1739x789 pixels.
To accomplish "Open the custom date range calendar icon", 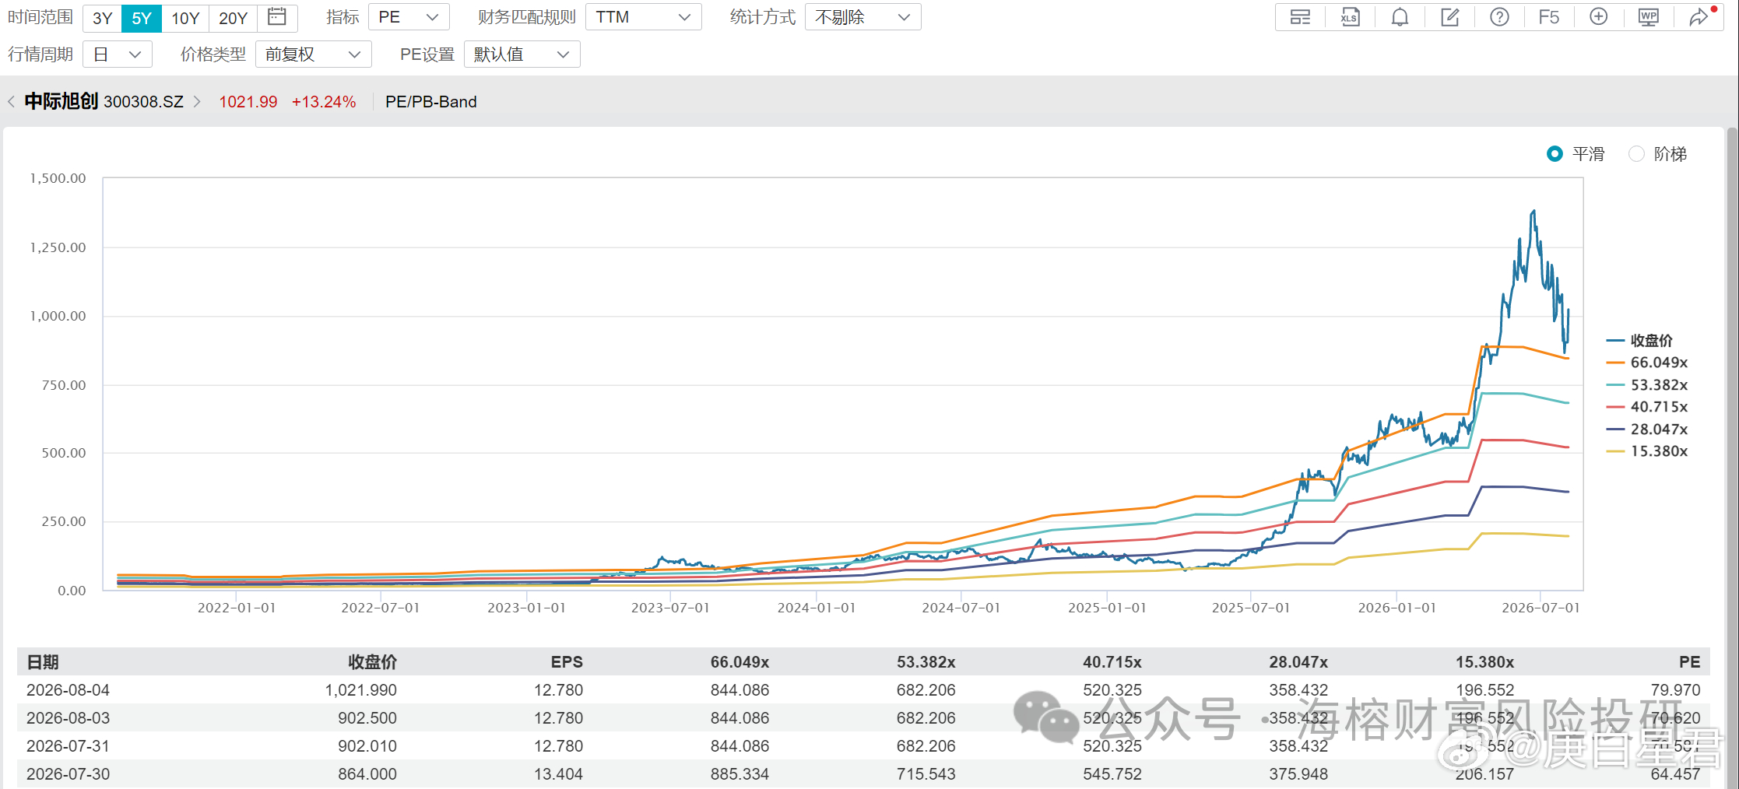I will tap(276, 17).
